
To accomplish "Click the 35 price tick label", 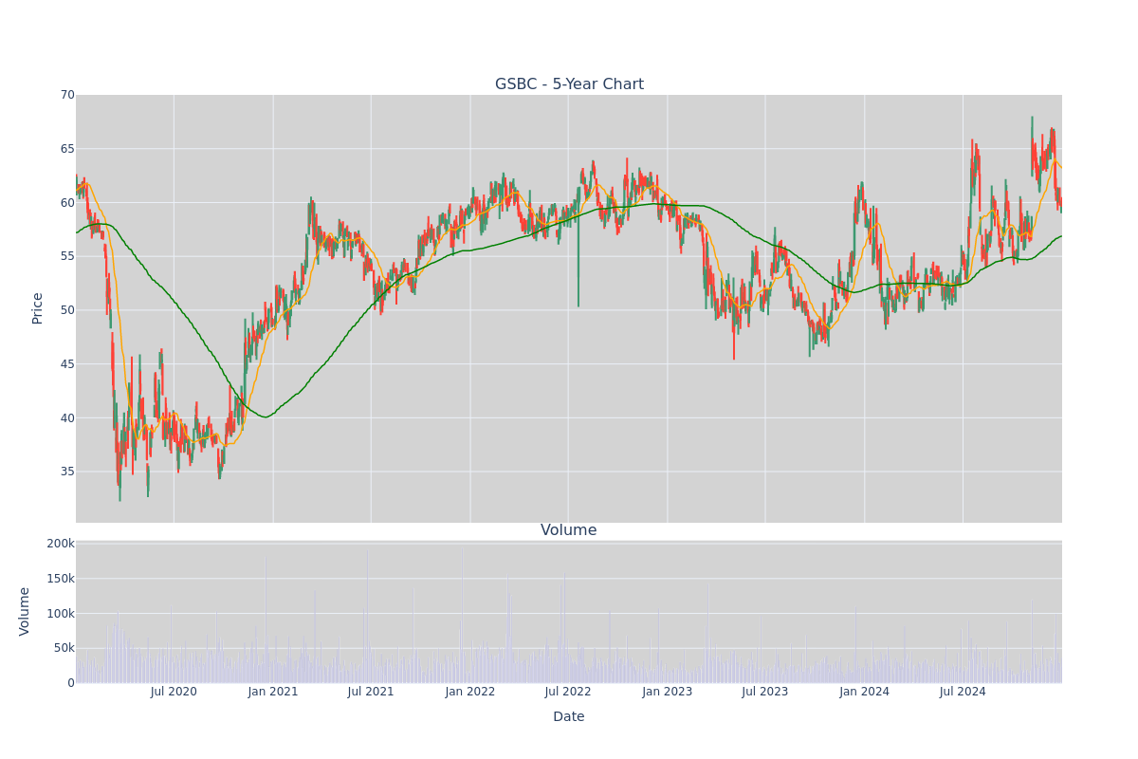I will (x=67, y=472).
